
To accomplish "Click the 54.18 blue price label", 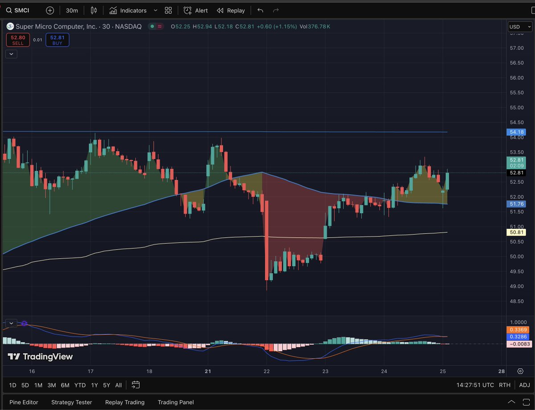I will click(x=517, y=132).
